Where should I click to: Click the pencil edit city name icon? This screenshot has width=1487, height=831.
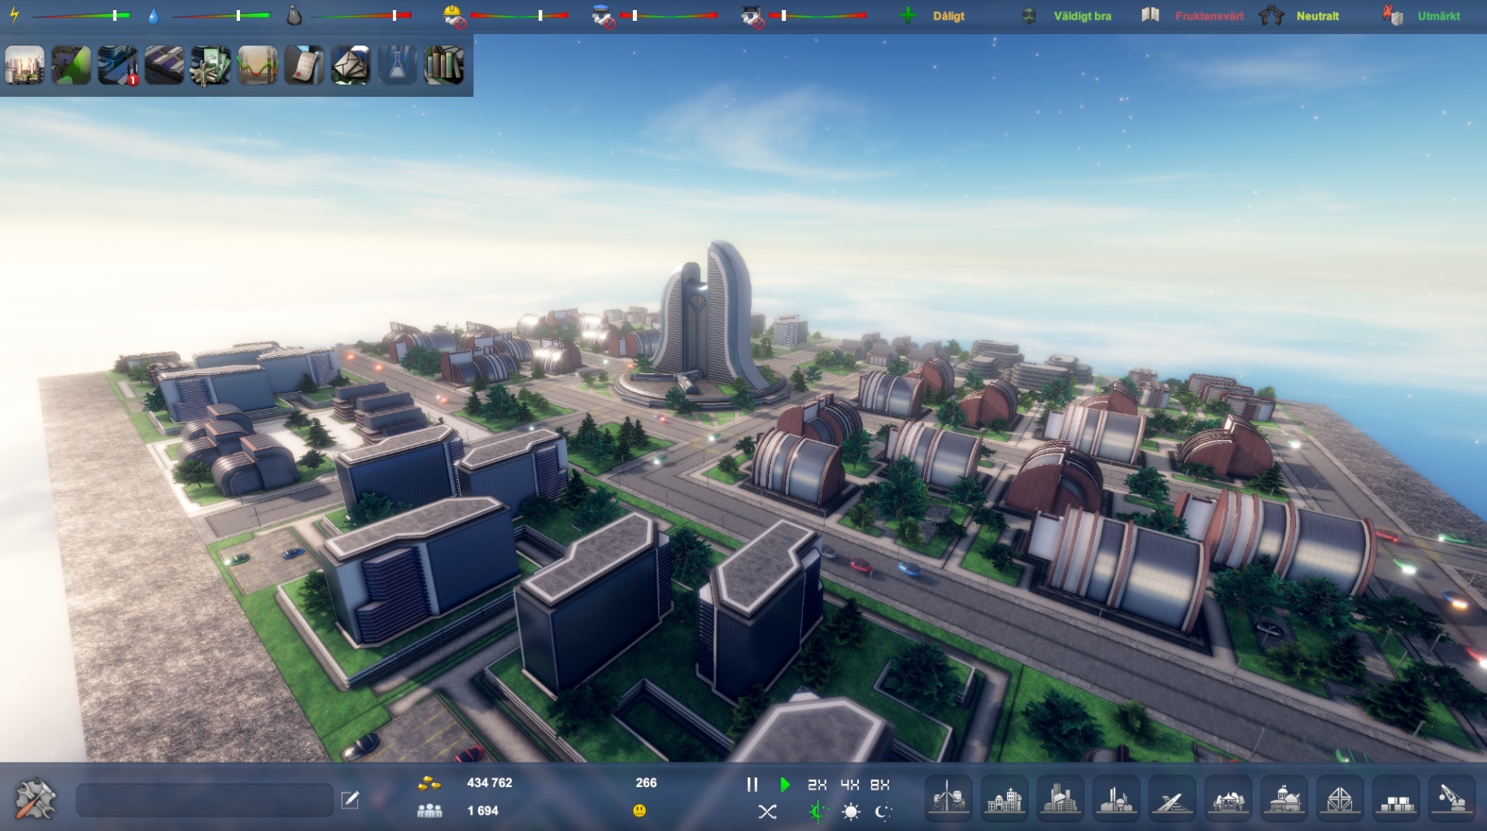[351, 799]
